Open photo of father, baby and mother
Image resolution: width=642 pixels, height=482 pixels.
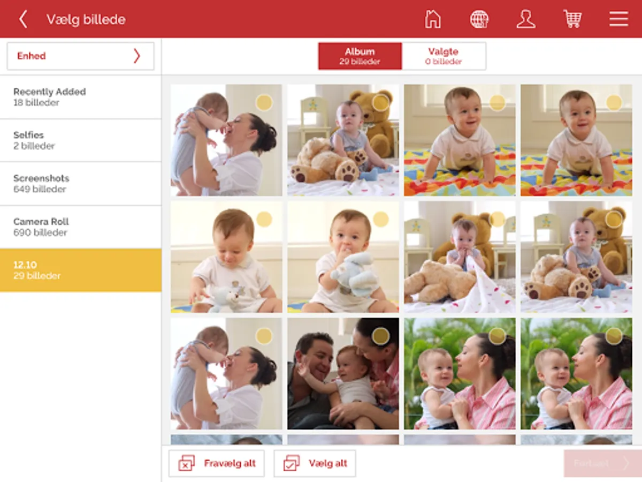343,374
